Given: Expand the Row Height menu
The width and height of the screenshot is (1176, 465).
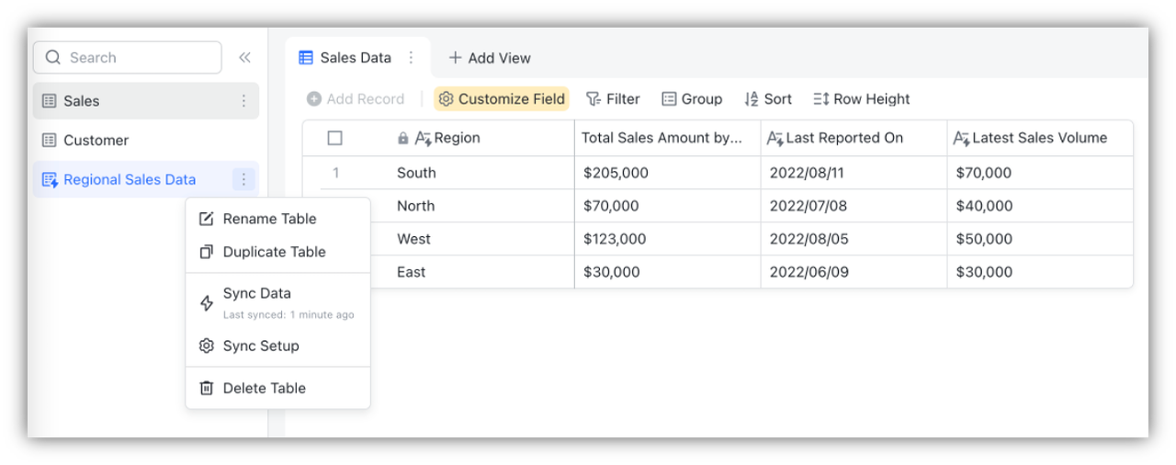Looking at the screenshot, I should (x=861, y=99).
